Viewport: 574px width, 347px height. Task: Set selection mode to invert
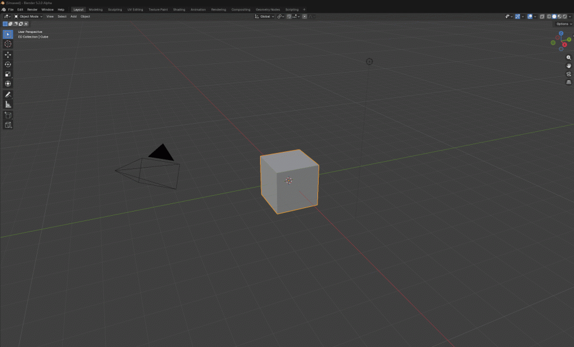tap(20, 24)
